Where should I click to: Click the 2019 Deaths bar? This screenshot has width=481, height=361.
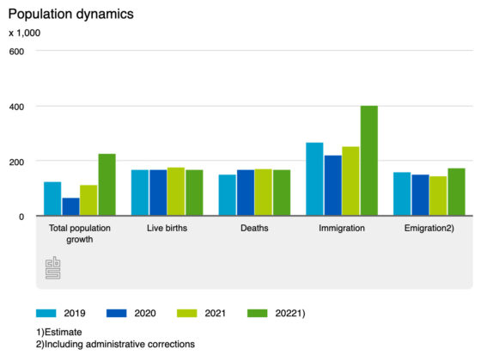click(x=228, y=195)
